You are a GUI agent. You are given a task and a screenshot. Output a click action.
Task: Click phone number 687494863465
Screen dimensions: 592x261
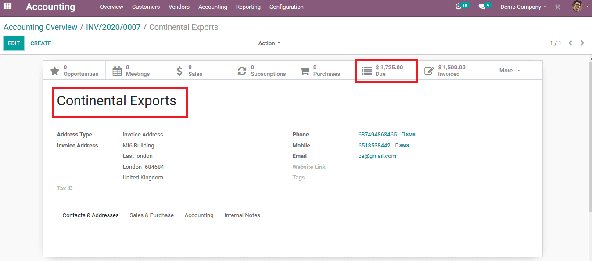pyautogui.click(x=377, y=135)
